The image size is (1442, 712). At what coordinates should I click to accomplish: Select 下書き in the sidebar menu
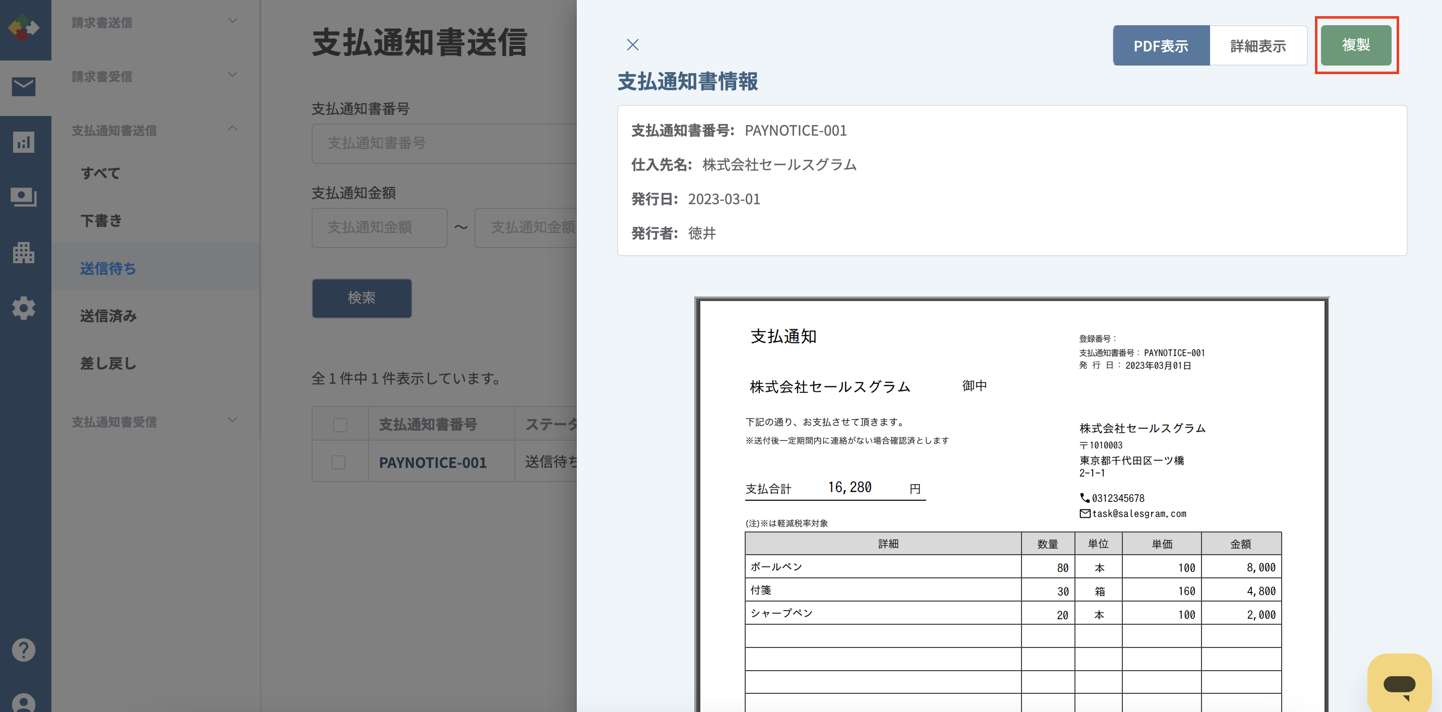tap(101, 221)
